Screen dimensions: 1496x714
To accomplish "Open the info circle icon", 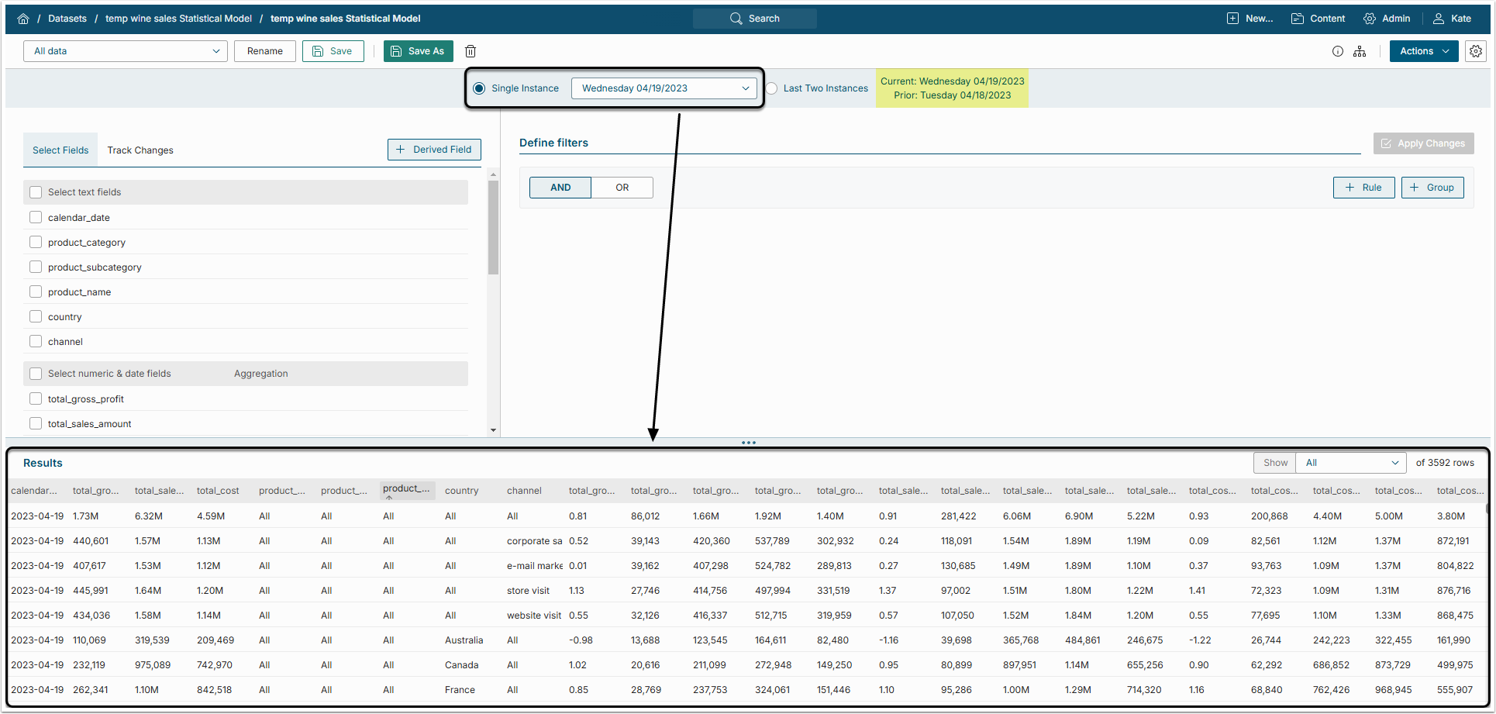I will (1337, 51).
